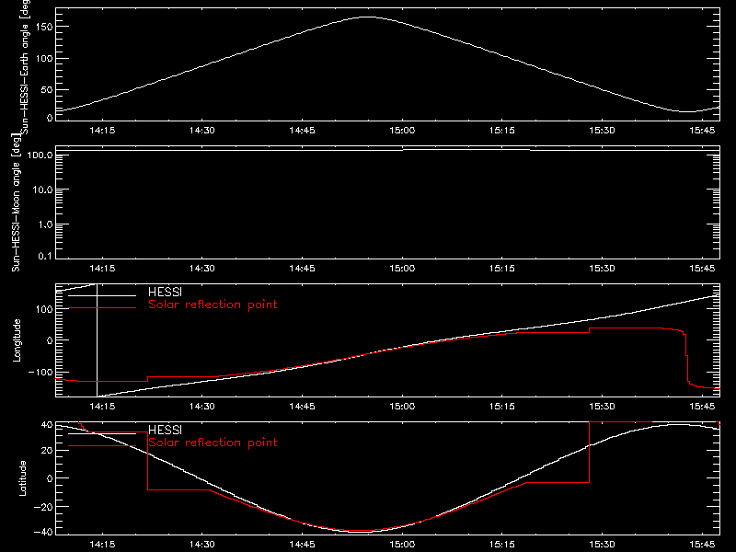The height and width of the screenshot is (552, 736).
Task: Click white legend line sample in Longitude panel
Action: tap(102, 295)
